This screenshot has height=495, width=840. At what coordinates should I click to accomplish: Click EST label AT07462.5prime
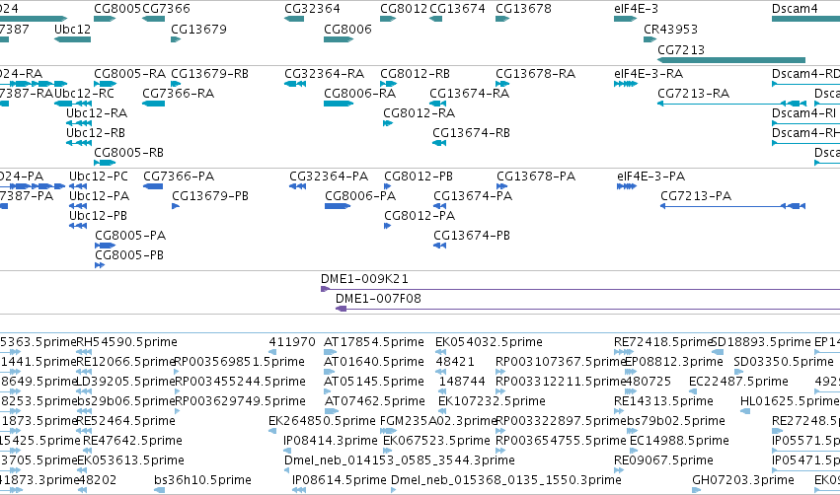(x=374, y=402)
